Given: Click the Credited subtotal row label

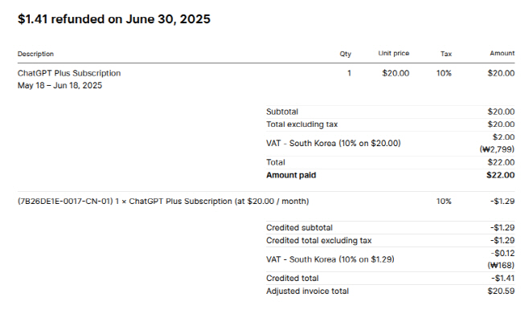Looking at the screenshot, I should click(x=299, y=228).
